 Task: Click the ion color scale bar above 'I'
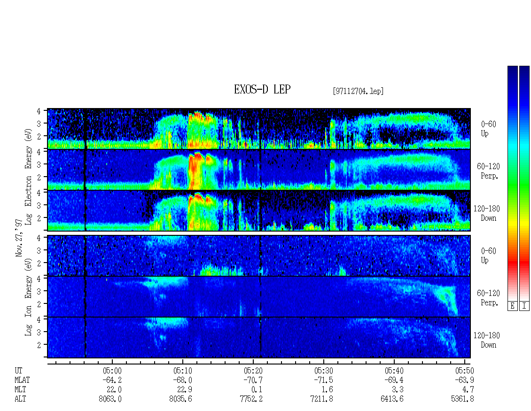click(x=524, y=183)
